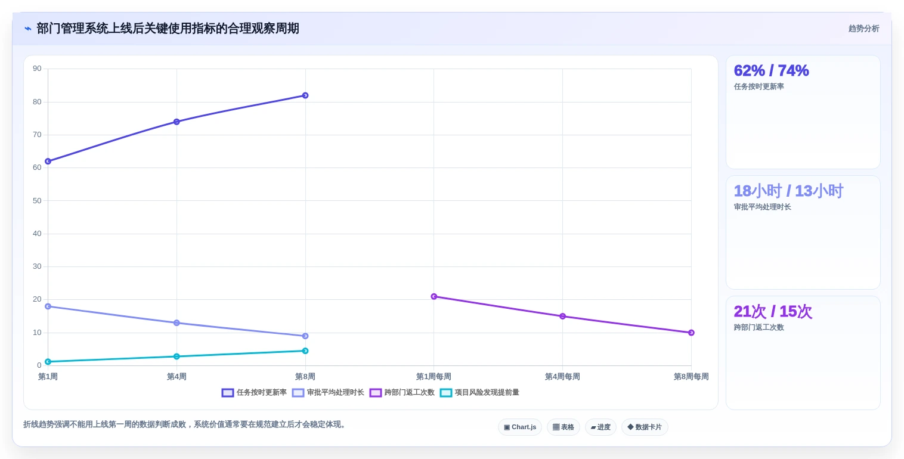The image size is (904, 459).
Task: Click the Chart.js tag
Action: 520,427
